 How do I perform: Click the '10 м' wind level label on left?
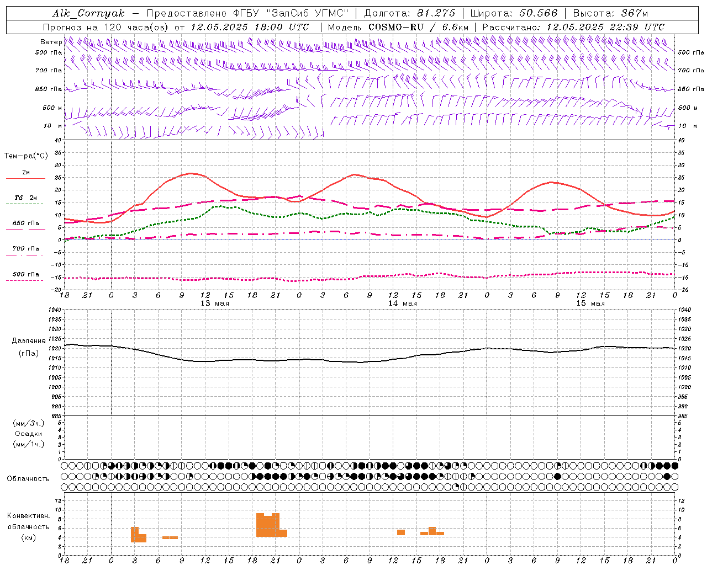tap(53, 126)
